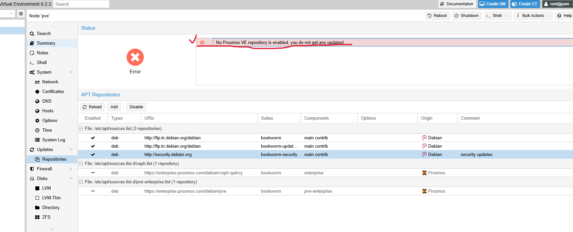The width and height of the screenshot is (573, 232).
Task: Collapse the ceph.list file group
Action: [81, 163]
